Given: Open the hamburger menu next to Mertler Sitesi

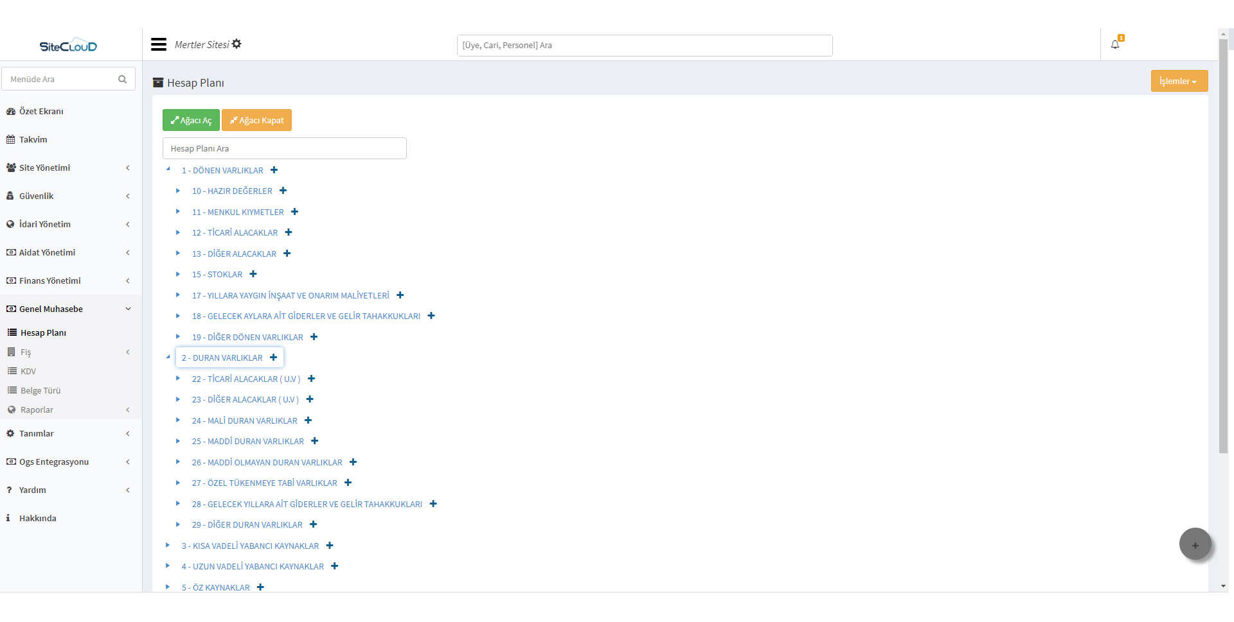Looking at the screenshot, I should pos(158,44).
